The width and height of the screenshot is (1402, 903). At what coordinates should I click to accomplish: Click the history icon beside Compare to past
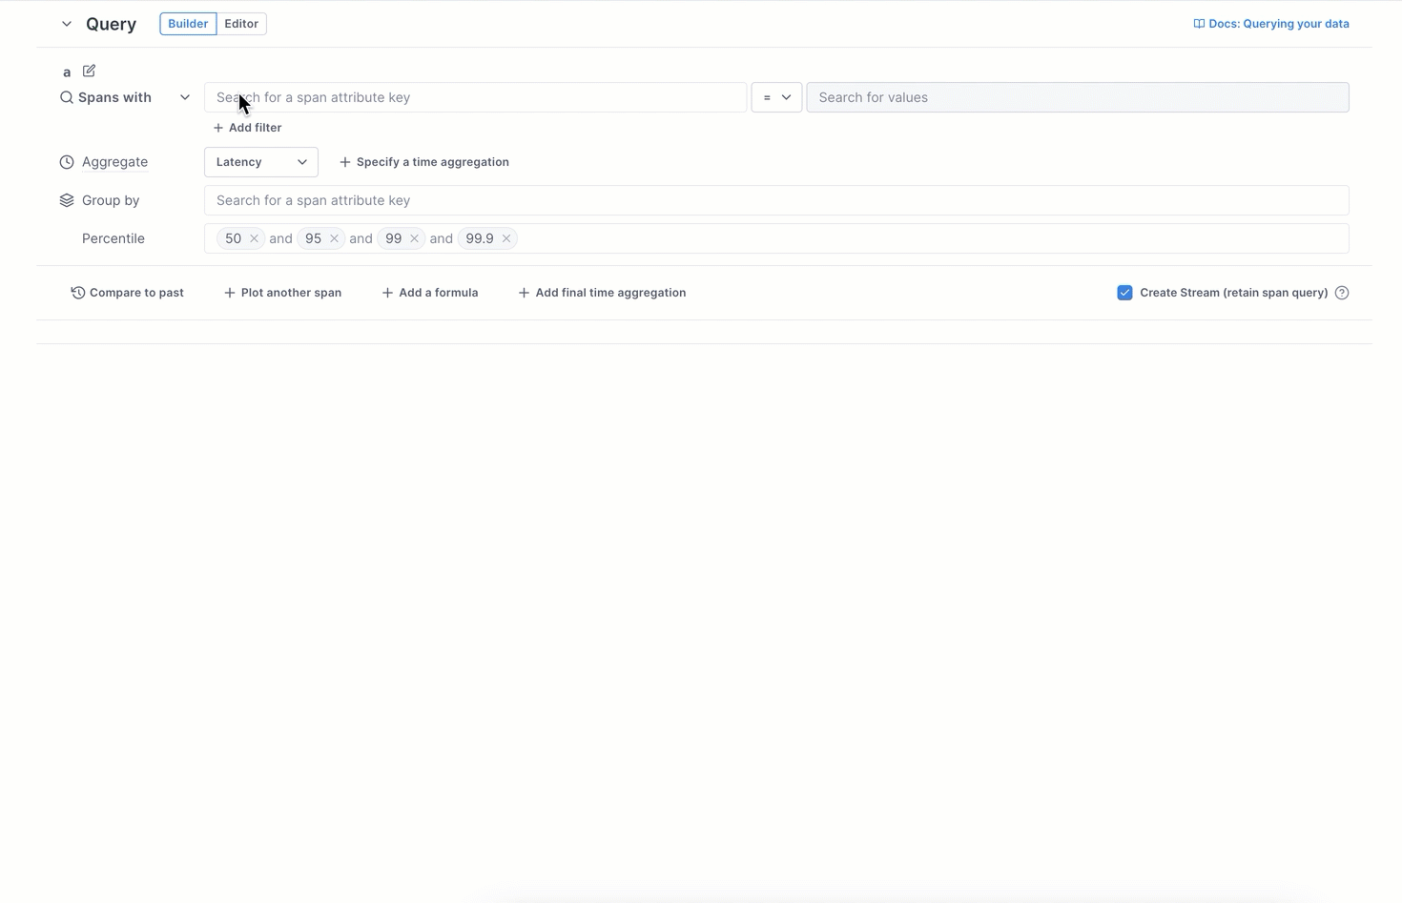pos(77,292)
